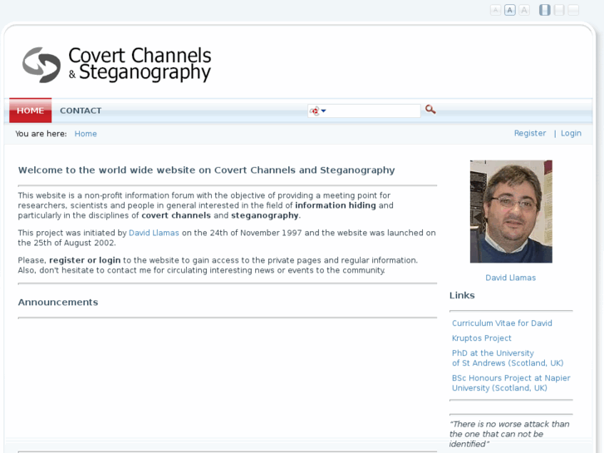Select the small font size icon
This screenshot has width=604, height=453.
[x=496, y=10]
